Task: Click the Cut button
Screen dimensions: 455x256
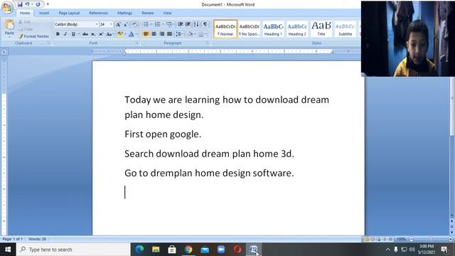Action: coord(24,22)
